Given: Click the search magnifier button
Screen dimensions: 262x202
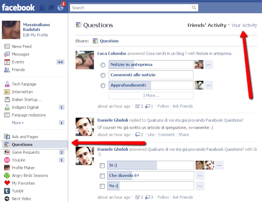Looking at the screenshot, I should pyautogui.click(x=194, y=8).
